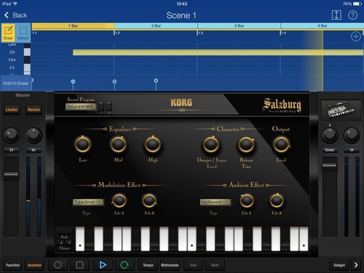Tap the long G4 note in piano roll
Viewport: 364px width, 273px height.
click(218, 52)
